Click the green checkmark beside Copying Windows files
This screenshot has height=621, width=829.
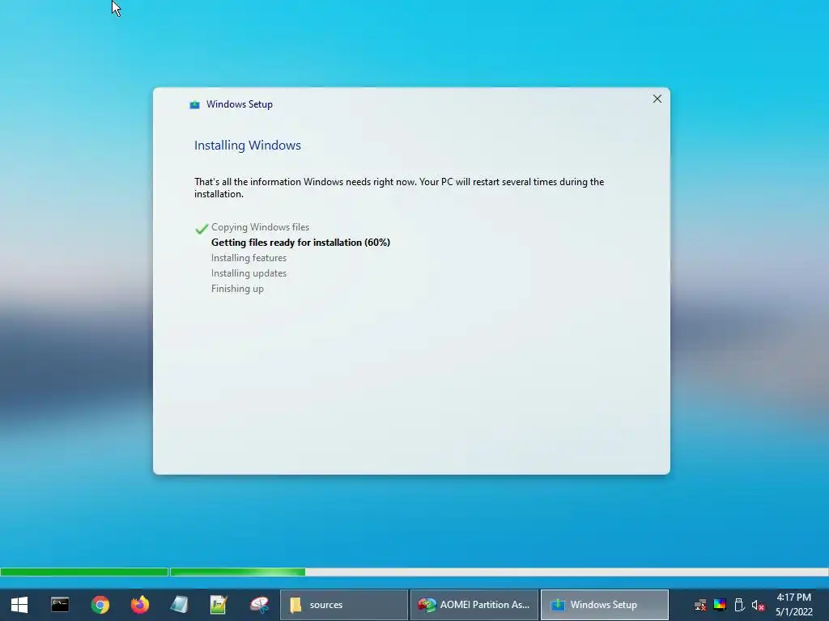click(x=202, y=228)
